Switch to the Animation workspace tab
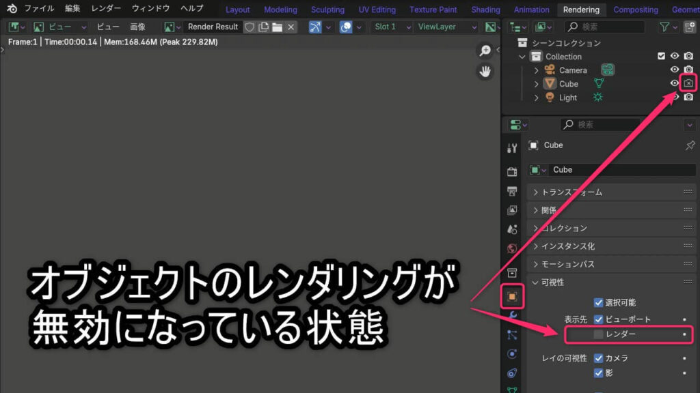Viewport: 700px width, 393px height. pos(531,10)
